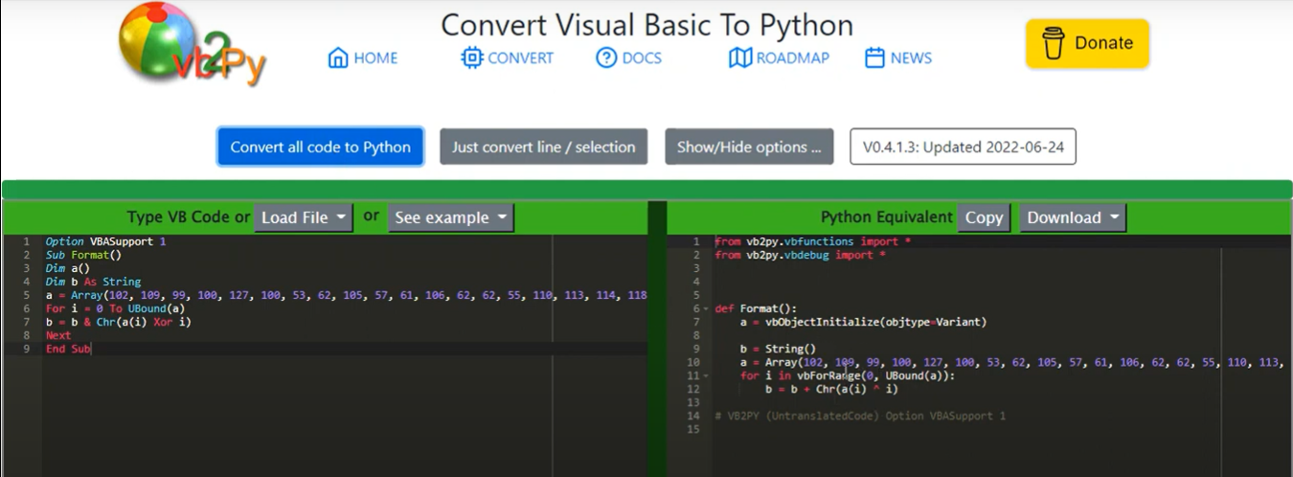Open the Load File dropdown
The width and height of the screenshot is (1293, 477).
click(303, 217)
